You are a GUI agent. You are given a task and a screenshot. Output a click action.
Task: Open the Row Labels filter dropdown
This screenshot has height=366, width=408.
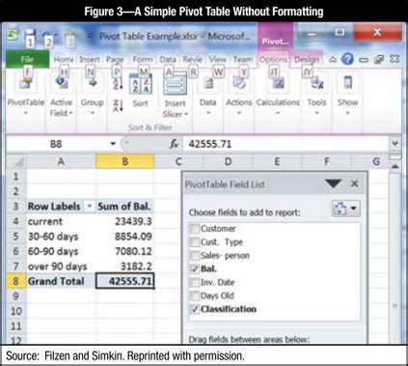point(90,206)
